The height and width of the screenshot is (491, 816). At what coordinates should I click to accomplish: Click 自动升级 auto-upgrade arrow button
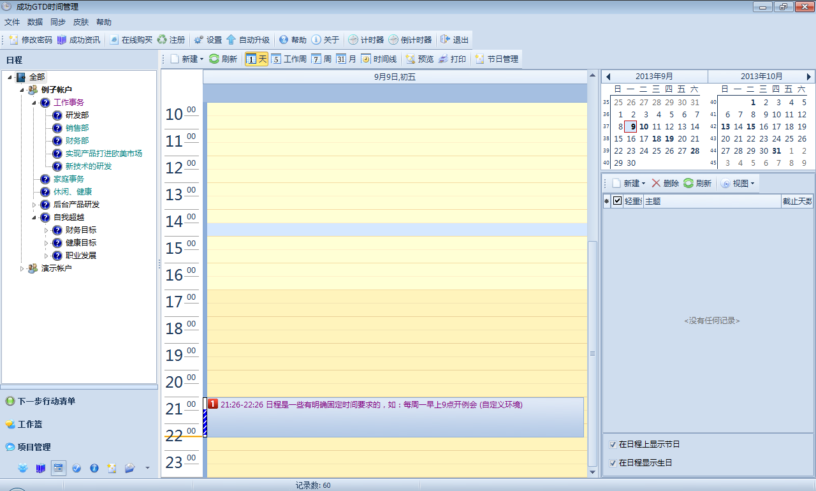click(248, 40)
